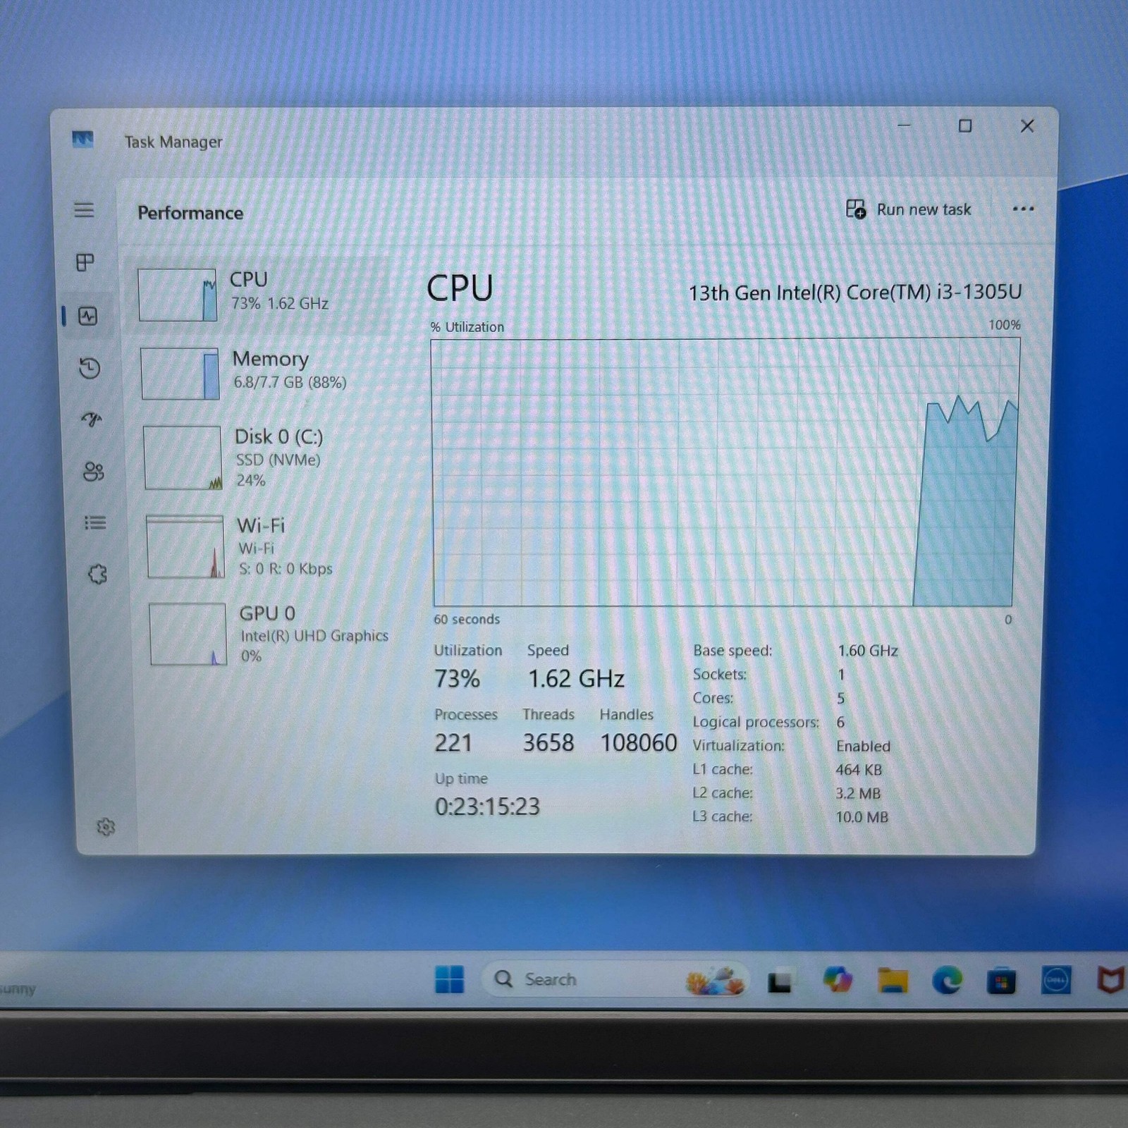Image resolution: width=1128 pixels, height=1128 pixels.
Task: Click the Virtualization Enabled value
Action: click(x=863, y=746)
